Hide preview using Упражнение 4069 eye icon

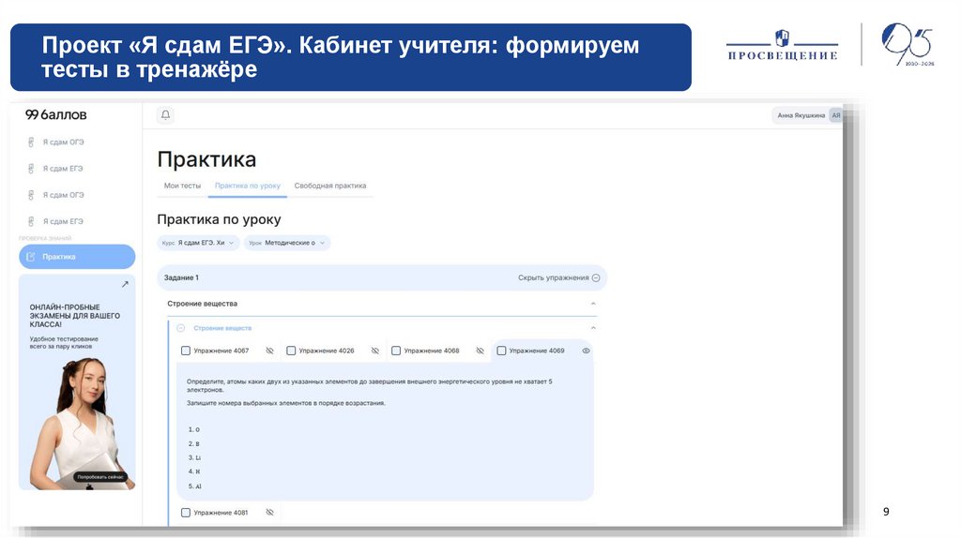(586, 351)
